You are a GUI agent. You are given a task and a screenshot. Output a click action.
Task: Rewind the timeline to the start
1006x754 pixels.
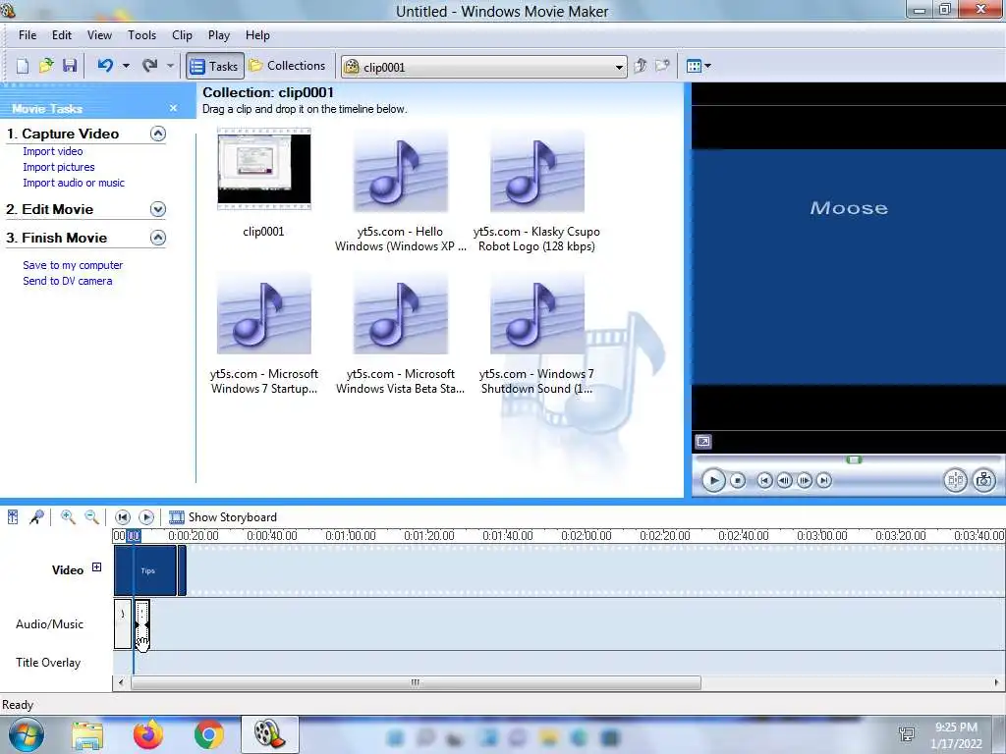point(123,516)
